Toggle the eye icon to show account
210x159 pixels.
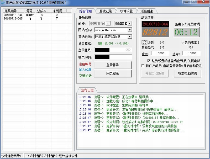click(x=128, y=50)
